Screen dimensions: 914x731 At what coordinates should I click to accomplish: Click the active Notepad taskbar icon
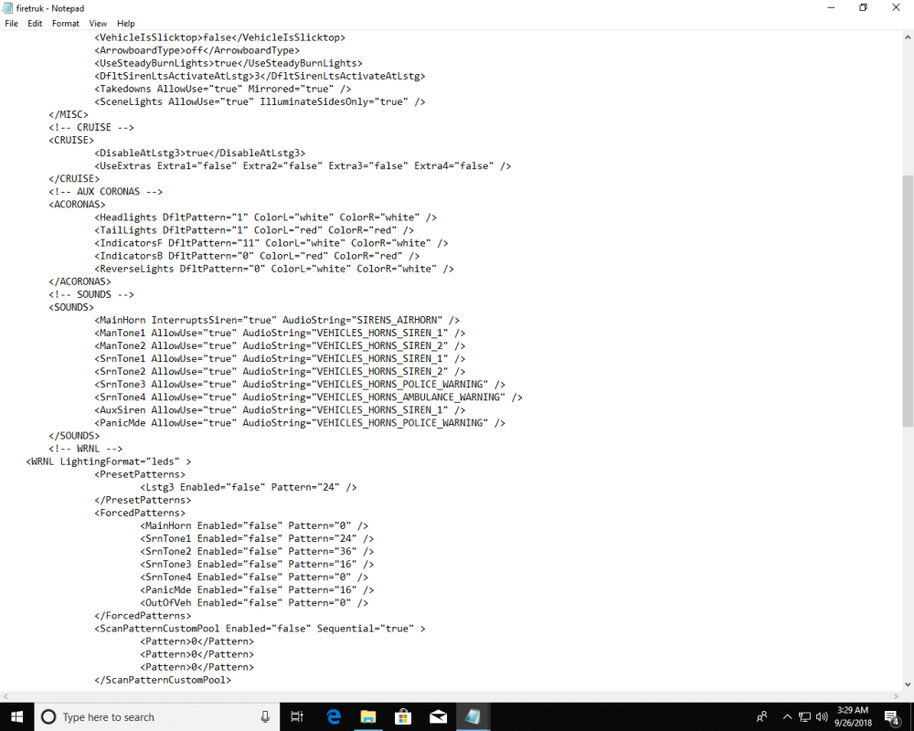(473, 716)
